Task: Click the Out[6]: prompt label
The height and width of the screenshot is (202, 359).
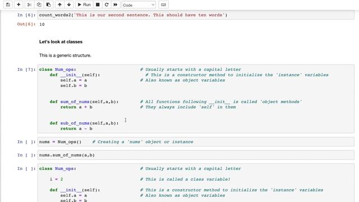Action: click(26, 24)
